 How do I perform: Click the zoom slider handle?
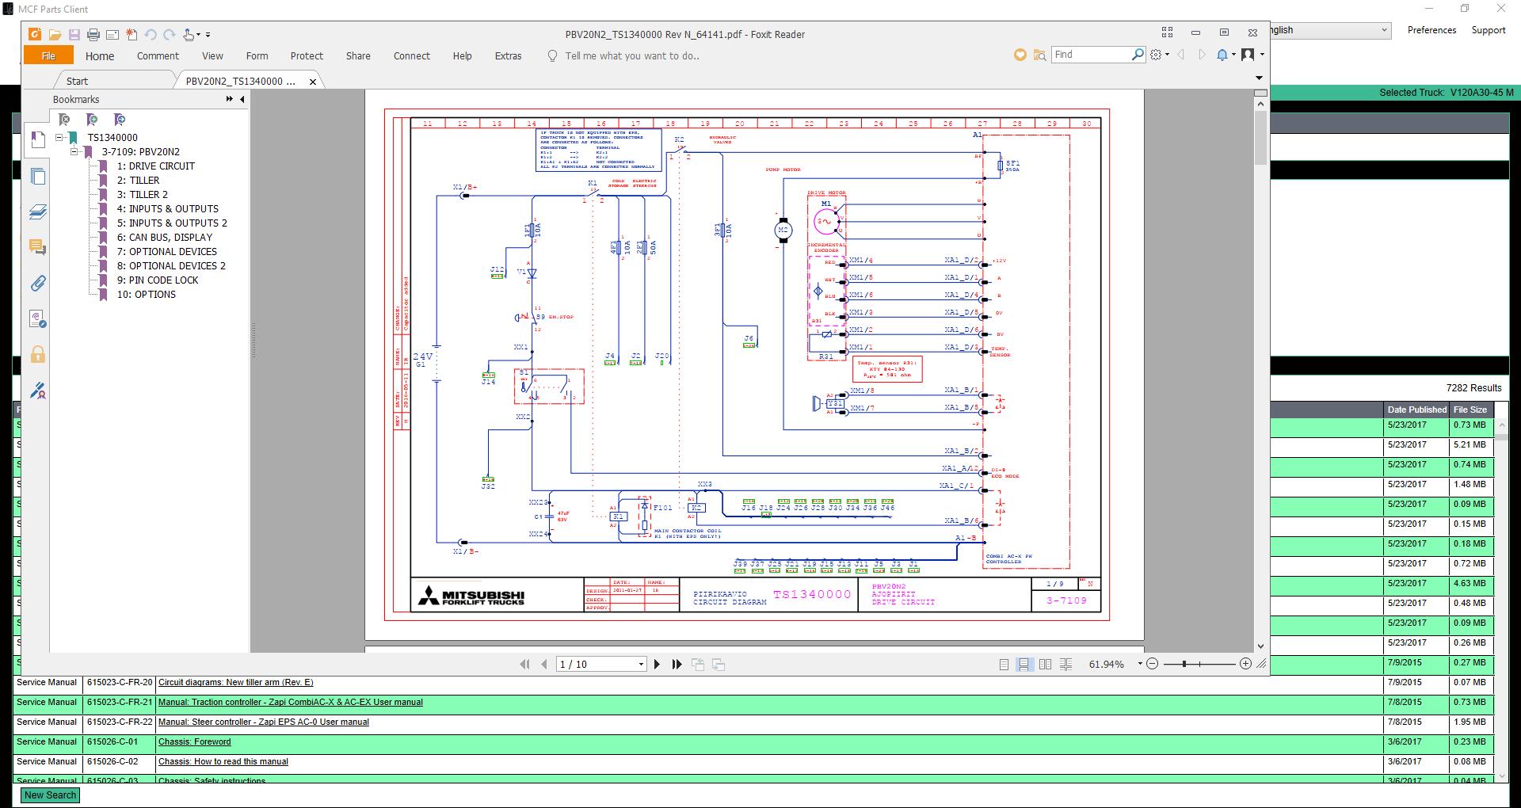1184,664
